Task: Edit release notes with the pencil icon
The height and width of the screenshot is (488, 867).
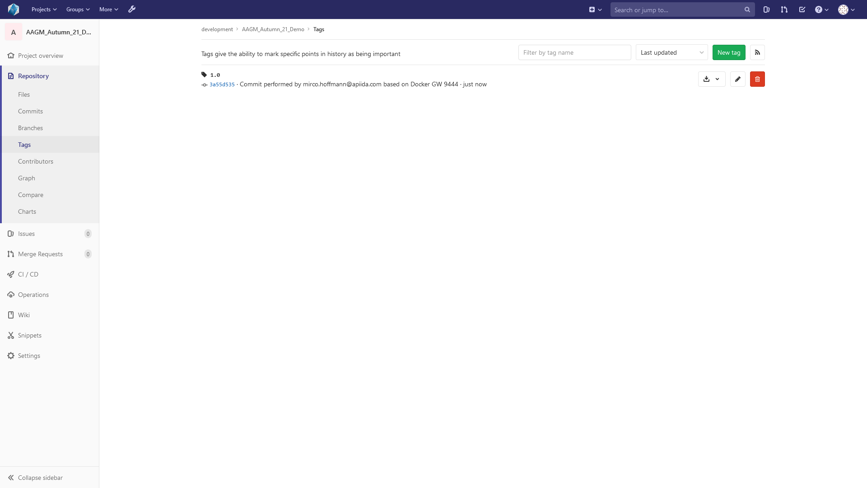Action: (x=737, y=79)
